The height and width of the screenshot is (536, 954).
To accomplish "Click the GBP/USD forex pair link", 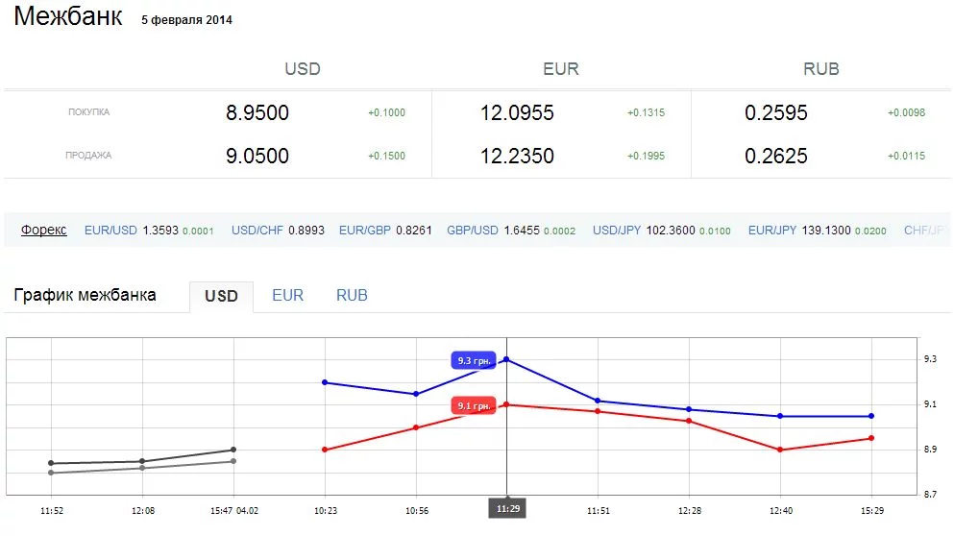I will (x=473, y=231).
